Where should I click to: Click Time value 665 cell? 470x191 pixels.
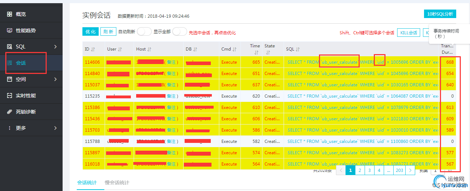click(x=256, y=62)
